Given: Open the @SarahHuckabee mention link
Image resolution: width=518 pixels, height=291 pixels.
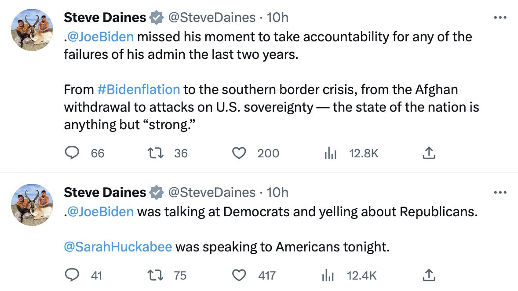Looking at the screenshot, I should tap(118, 247).
